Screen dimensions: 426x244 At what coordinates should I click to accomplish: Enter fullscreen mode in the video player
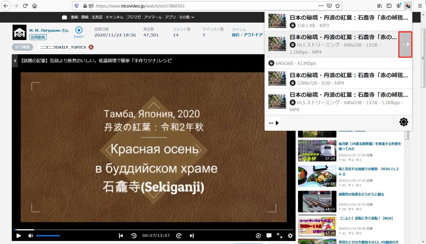coord(279,235)
